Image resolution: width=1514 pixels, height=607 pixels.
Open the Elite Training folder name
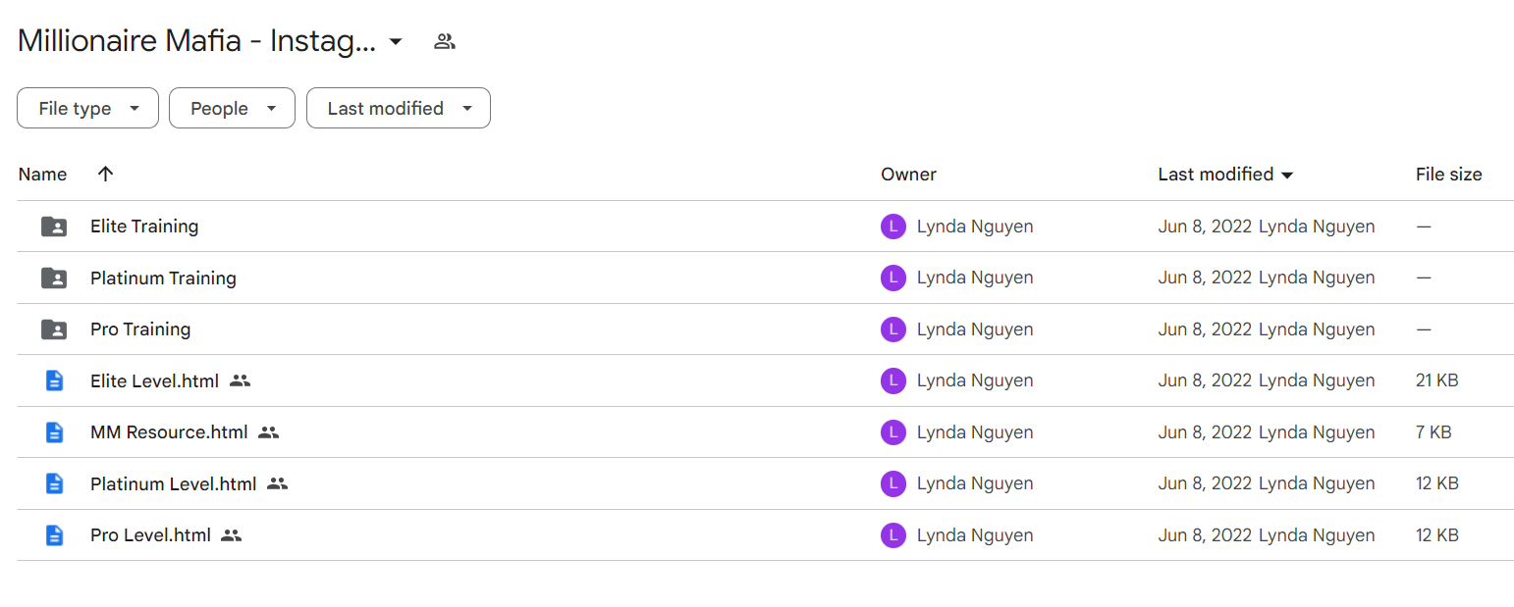[144, 227]
